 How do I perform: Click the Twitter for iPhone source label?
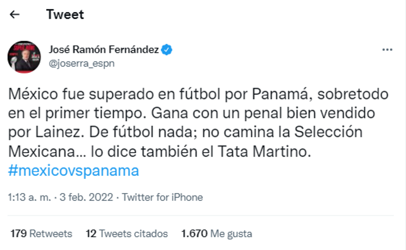click(x=163, y=197)
